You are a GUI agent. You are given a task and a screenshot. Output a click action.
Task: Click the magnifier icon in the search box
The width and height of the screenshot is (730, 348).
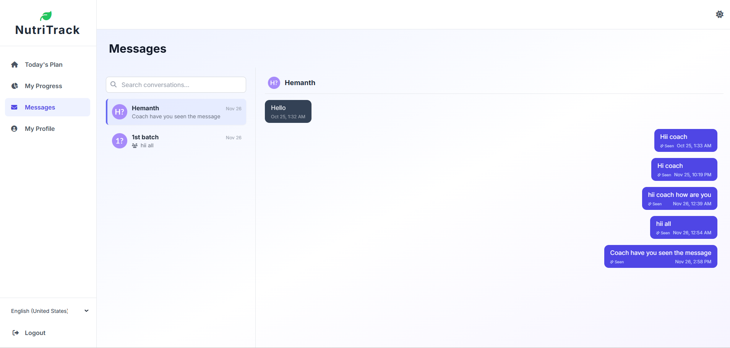tap(114, 84)
